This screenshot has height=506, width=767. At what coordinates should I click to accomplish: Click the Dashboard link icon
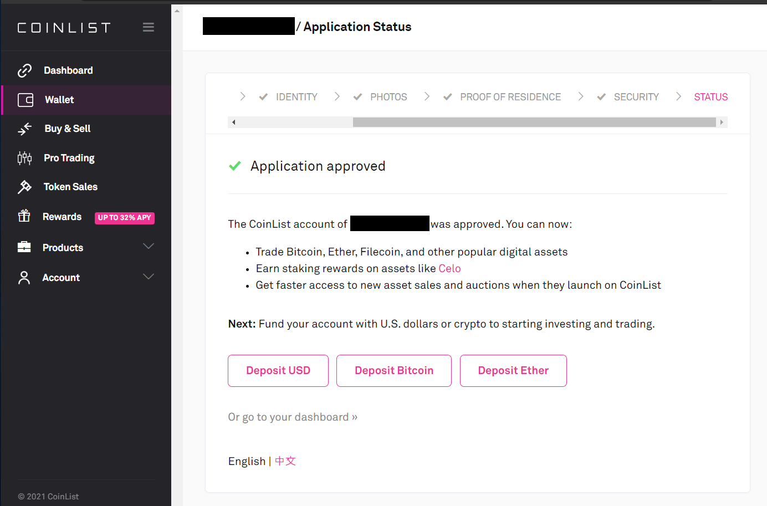(24, 70)
